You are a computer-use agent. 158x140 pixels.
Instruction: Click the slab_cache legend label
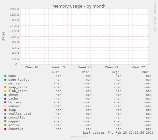18,91
